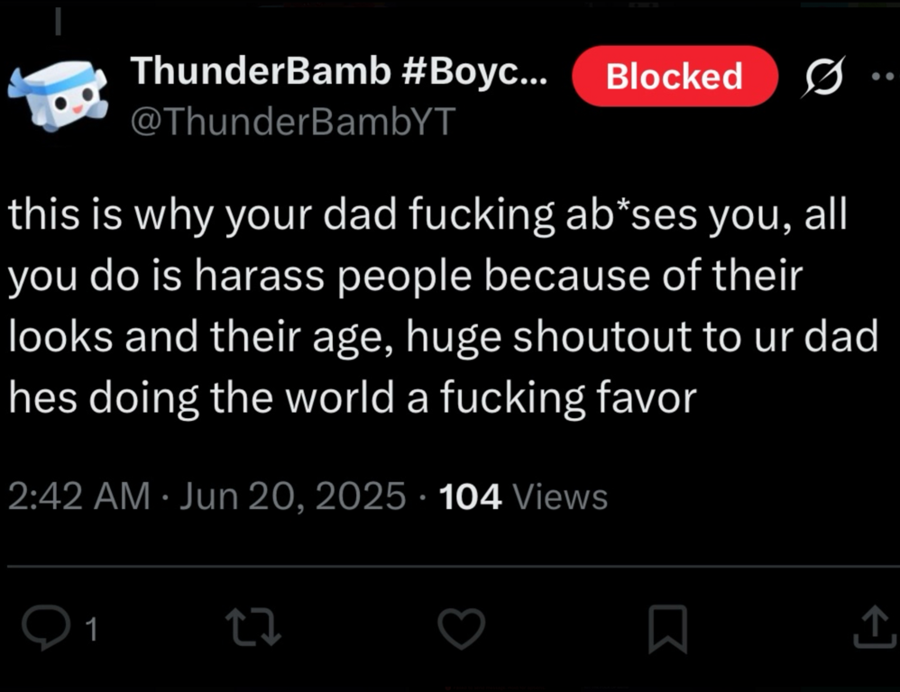Screen dimensions: 900x692
Task: Click the Views label
Action: pyautogui.click(x=559, y=496)
